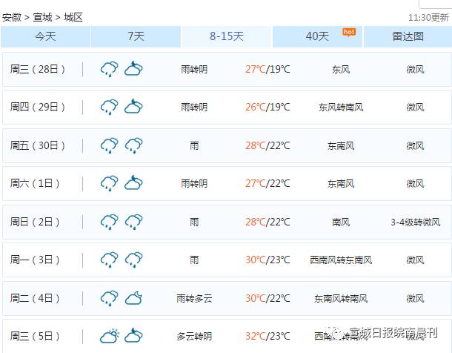Select the 周日（2日）date label
The image size is (452, 353).
click(35, 222)
